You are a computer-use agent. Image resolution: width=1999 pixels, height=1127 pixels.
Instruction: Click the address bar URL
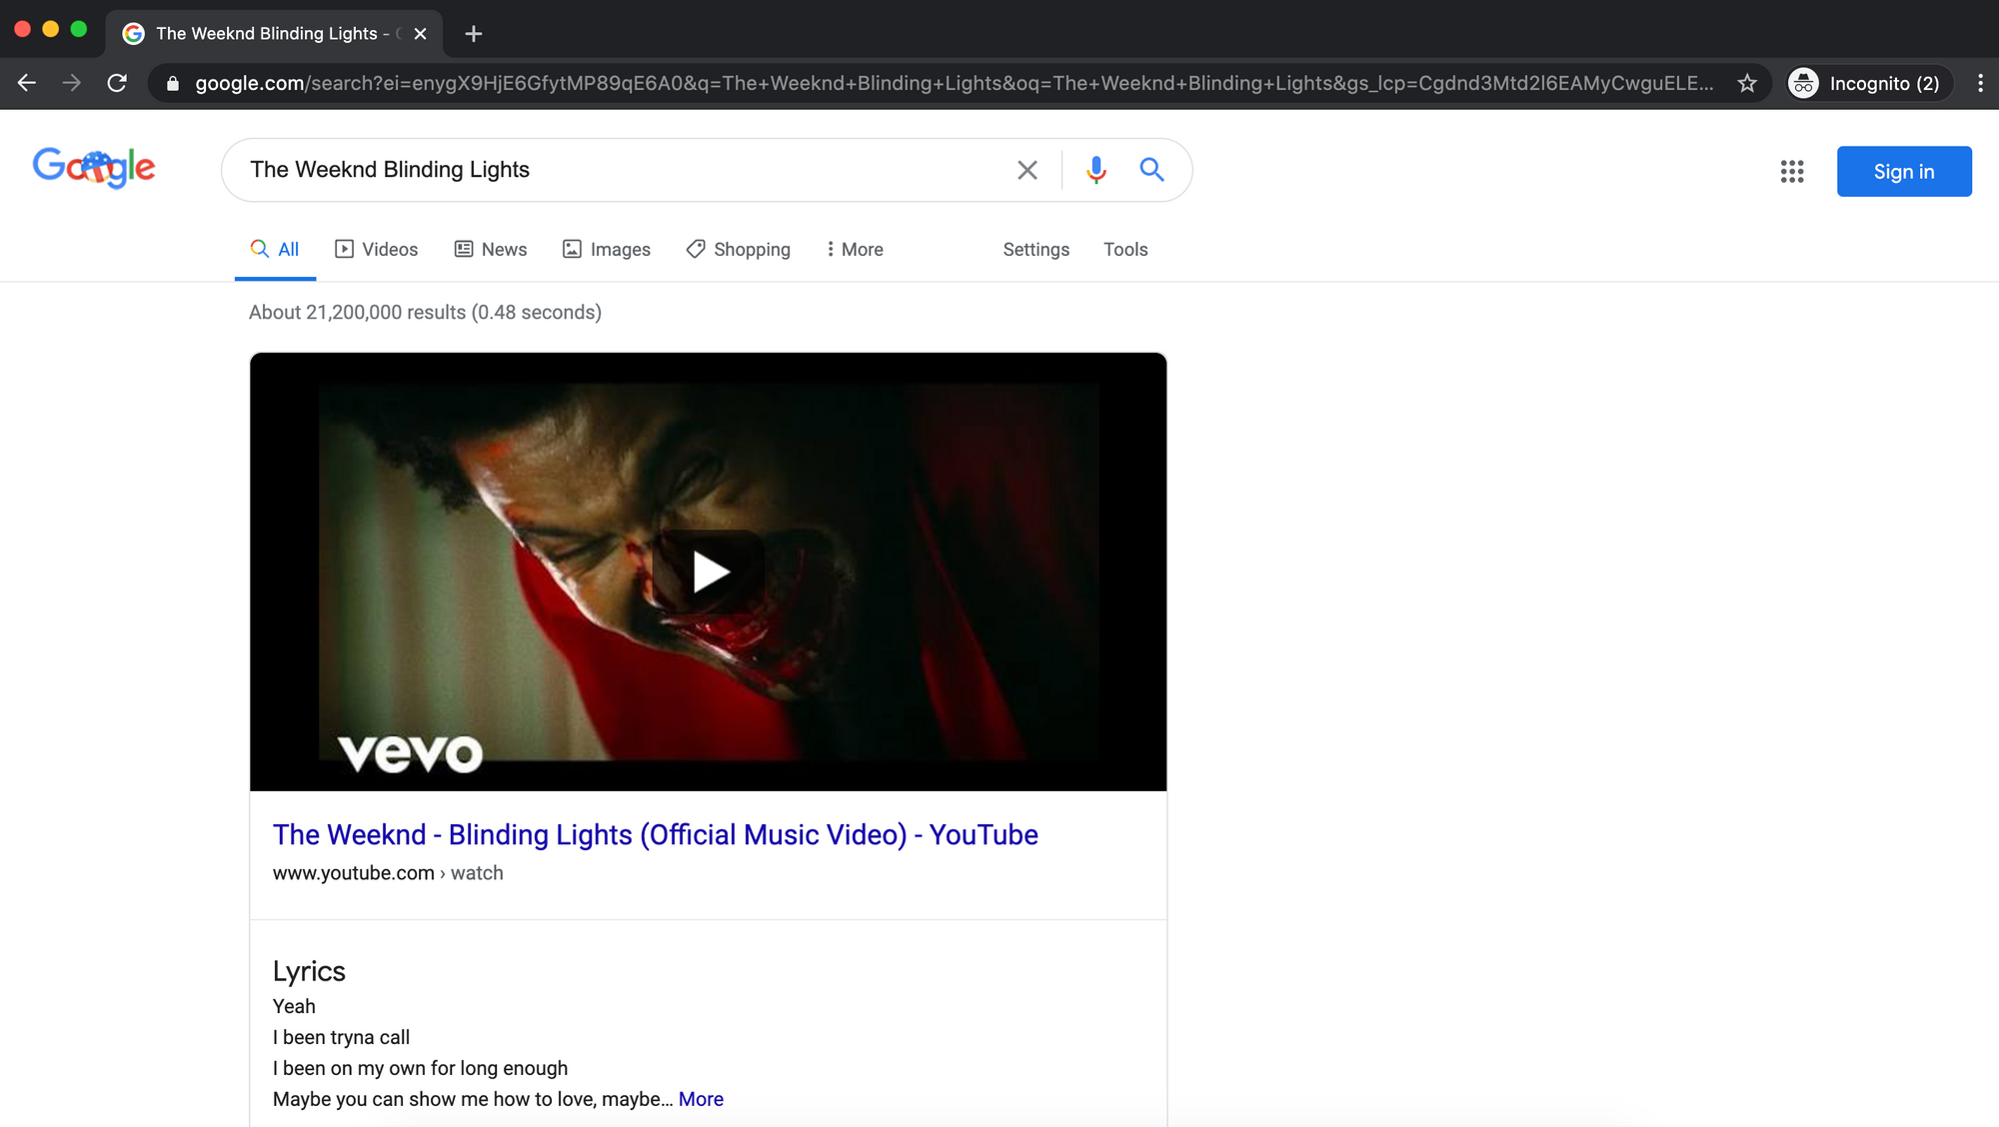(954, 83)
